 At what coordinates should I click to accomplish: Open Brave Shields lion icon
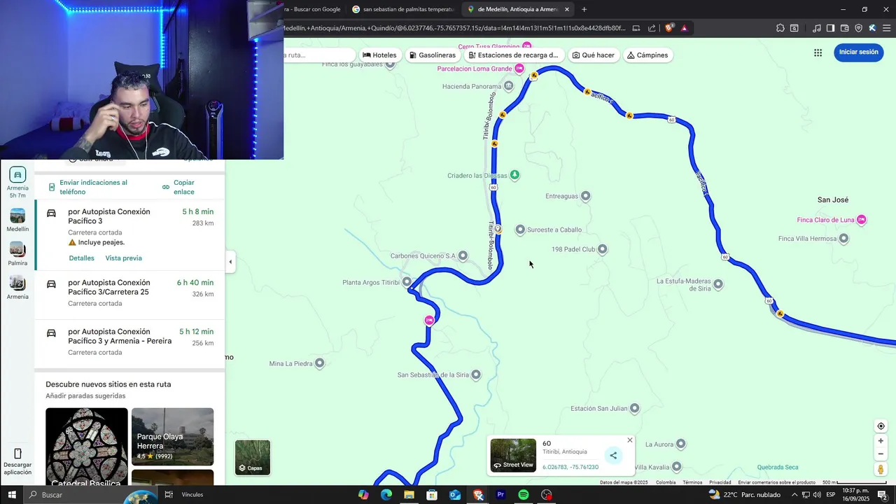click(669, 28)
